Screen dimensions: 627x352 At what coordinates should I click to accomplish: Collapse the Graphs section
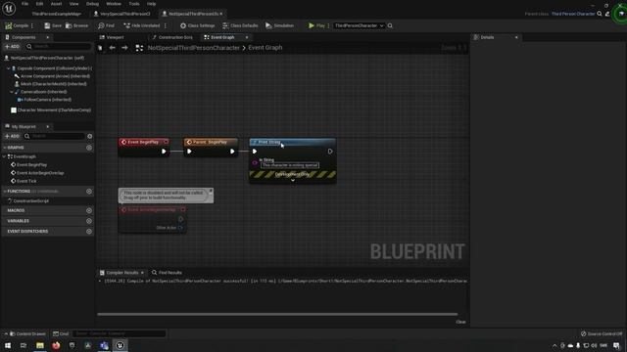[x=4, y=148]
